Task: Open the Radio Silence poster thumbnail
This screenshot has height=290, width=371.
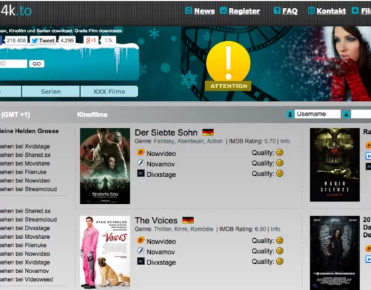Action: (x=335, y=165)
